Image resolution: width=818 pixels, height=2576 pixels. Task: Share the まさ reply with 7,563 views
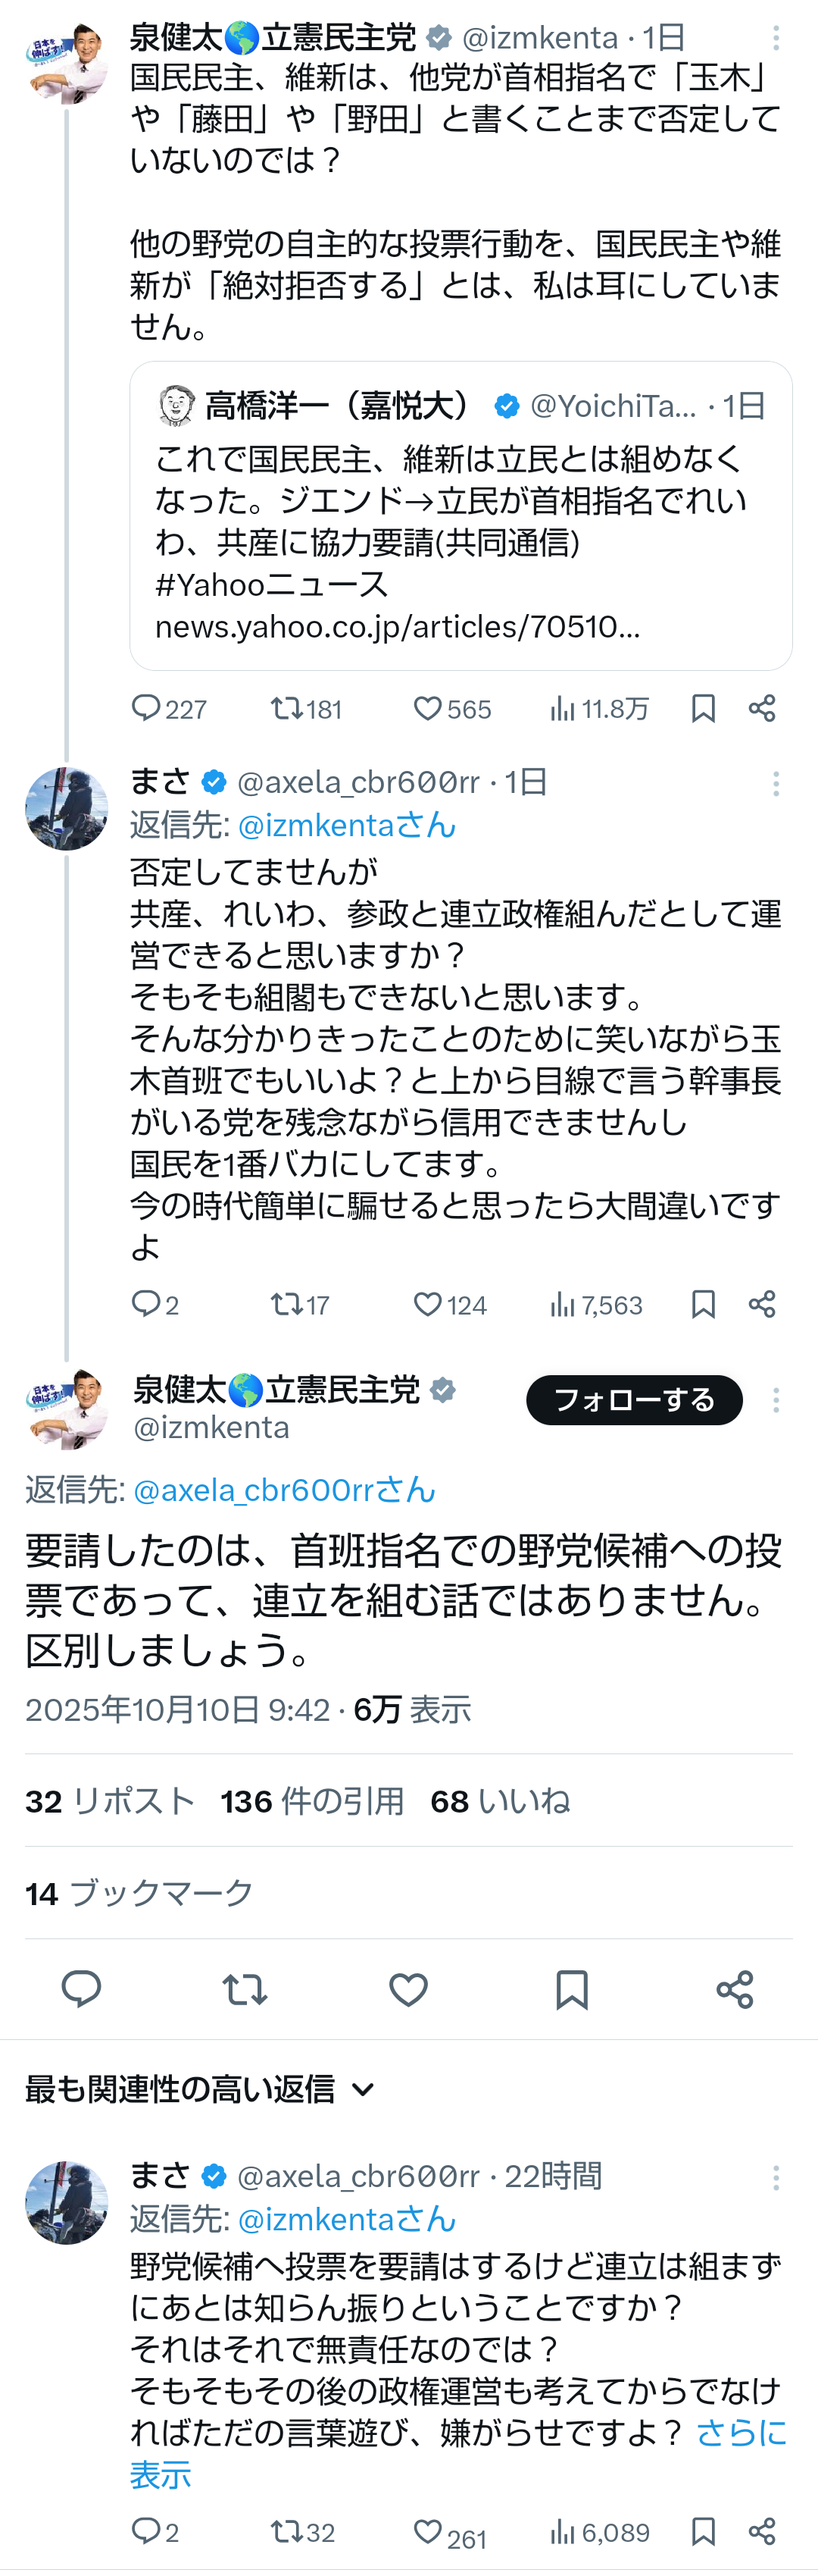762,1304
